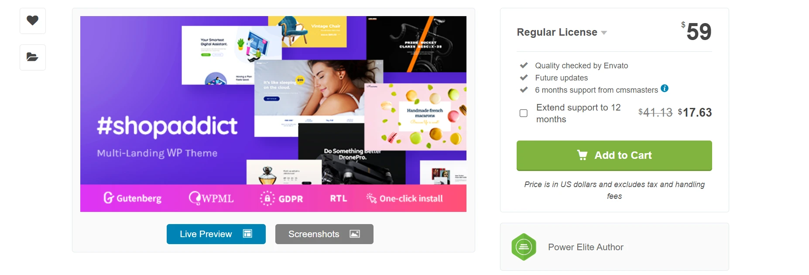
Task: Click the support info icon next to cmsmasters
Action: pyautogui.click(x=665, y=88)
